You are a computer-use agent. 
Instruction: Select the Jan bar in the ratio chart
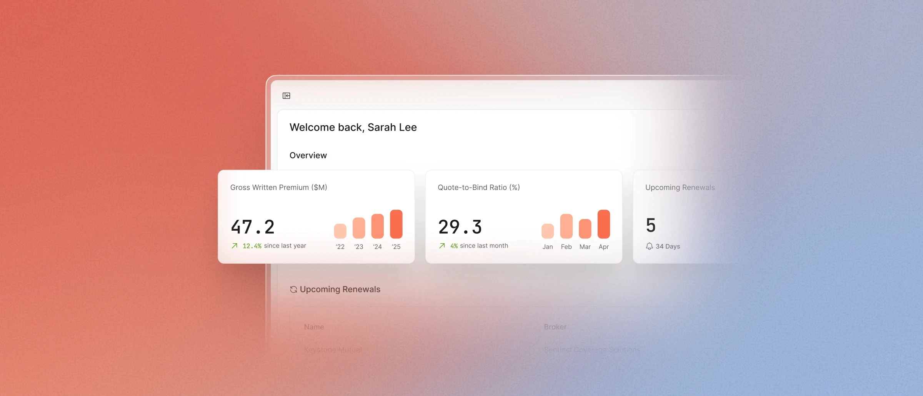[548, 231]
